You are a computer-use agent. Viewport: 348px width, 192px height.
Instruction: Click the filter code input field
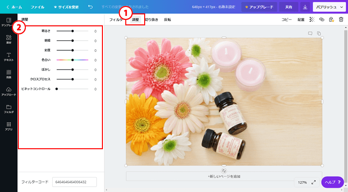coord(75,182)
